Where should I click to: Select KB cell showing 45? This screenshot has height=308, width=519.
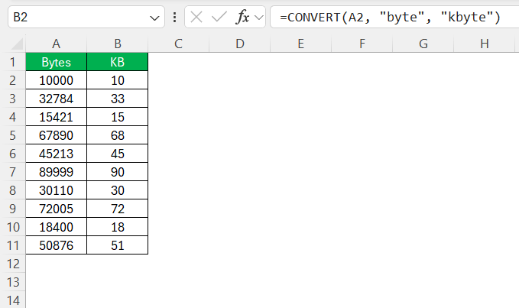coord(118,154)
